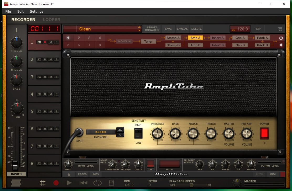
Task: Select signal chain slot 2
Action: pos(79,38)
